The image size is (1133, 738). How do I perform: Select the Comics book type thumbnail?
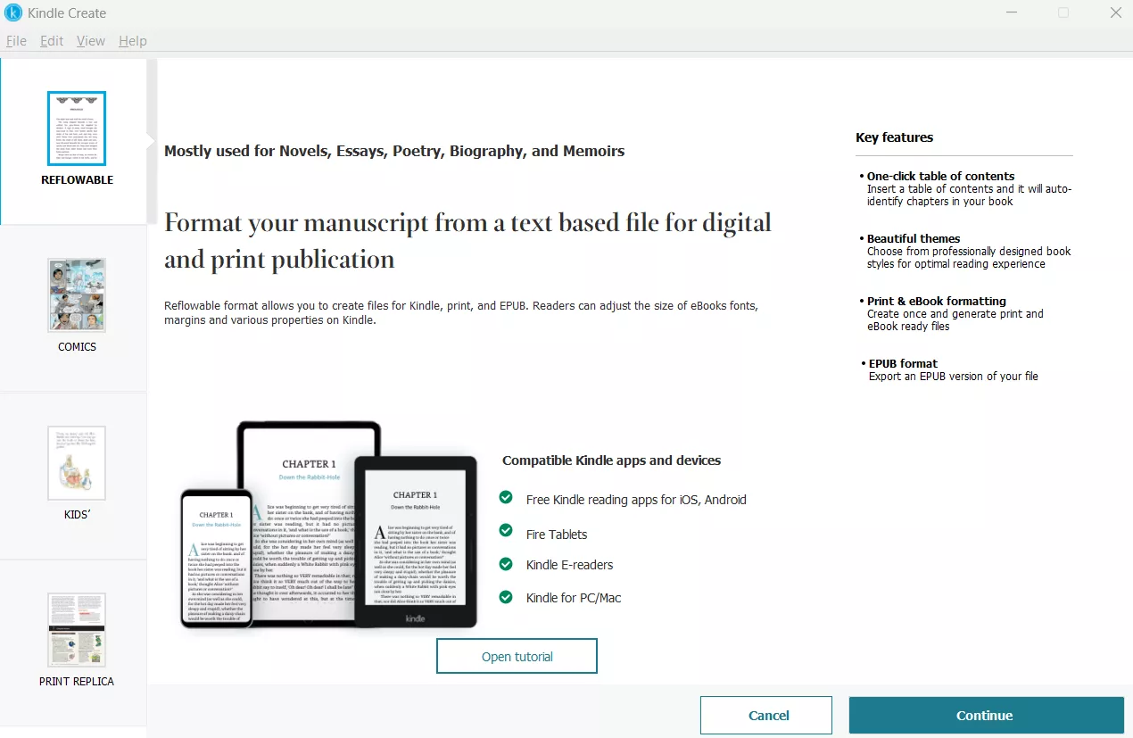[77, 295]
